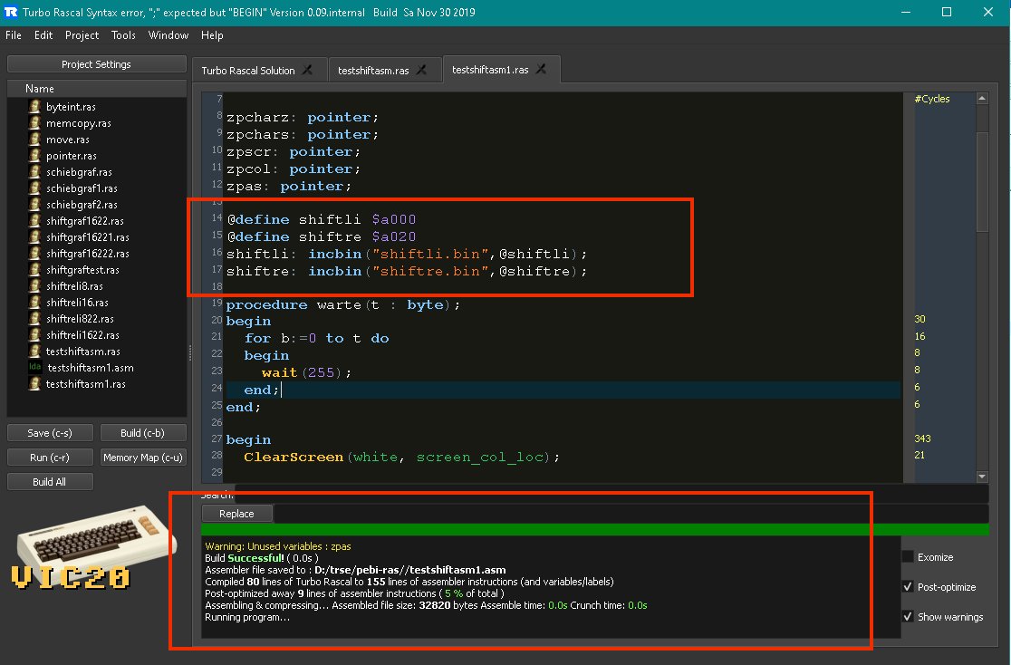Minimize the Turbo Rascal window
The width and height of the screenshot is (1011, 665).
[x=905, y=13]
